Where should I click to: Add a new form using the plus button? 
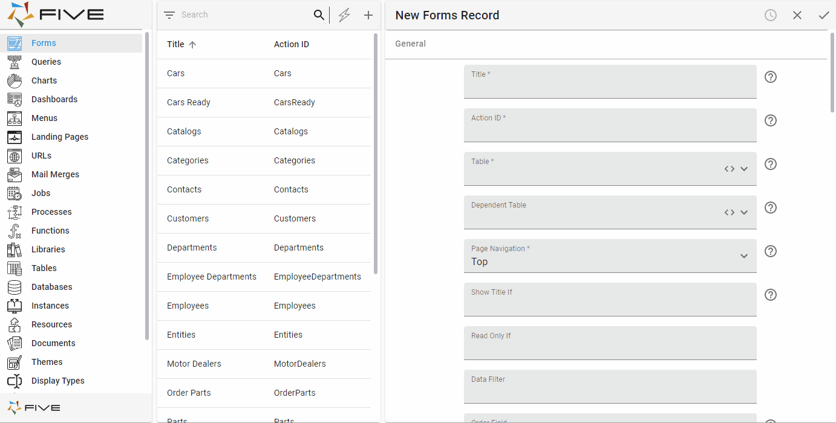(x=368, y=15)
